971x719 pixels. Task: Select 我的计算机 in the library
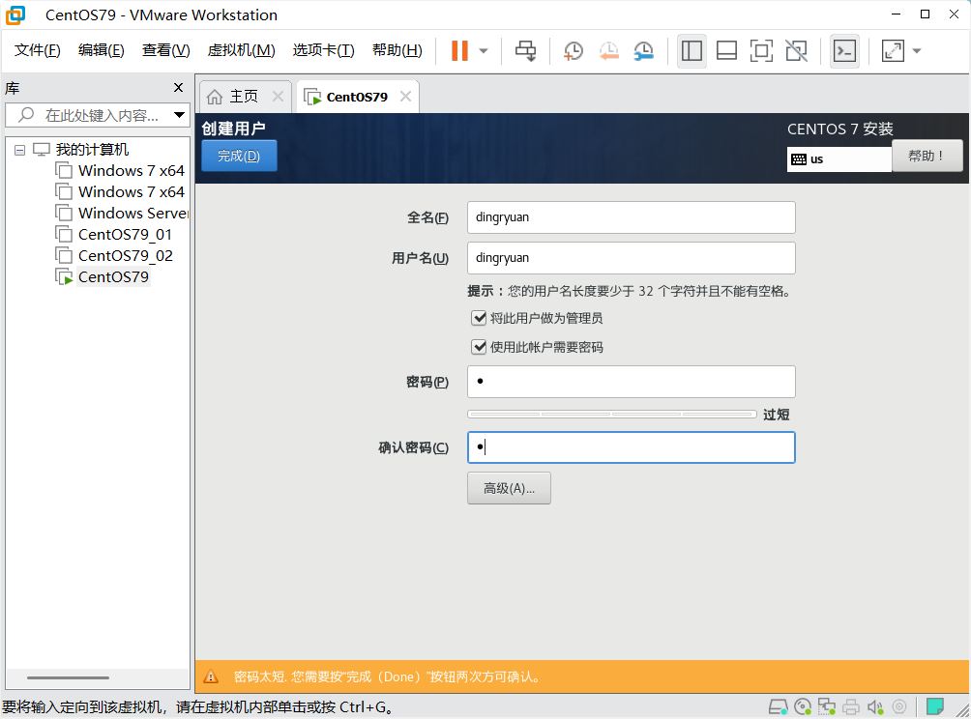tap(92, 149)
